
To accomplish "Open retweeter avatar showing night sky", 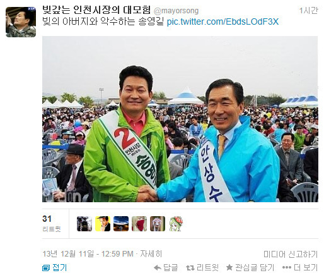I will click(x=121, y=224).
